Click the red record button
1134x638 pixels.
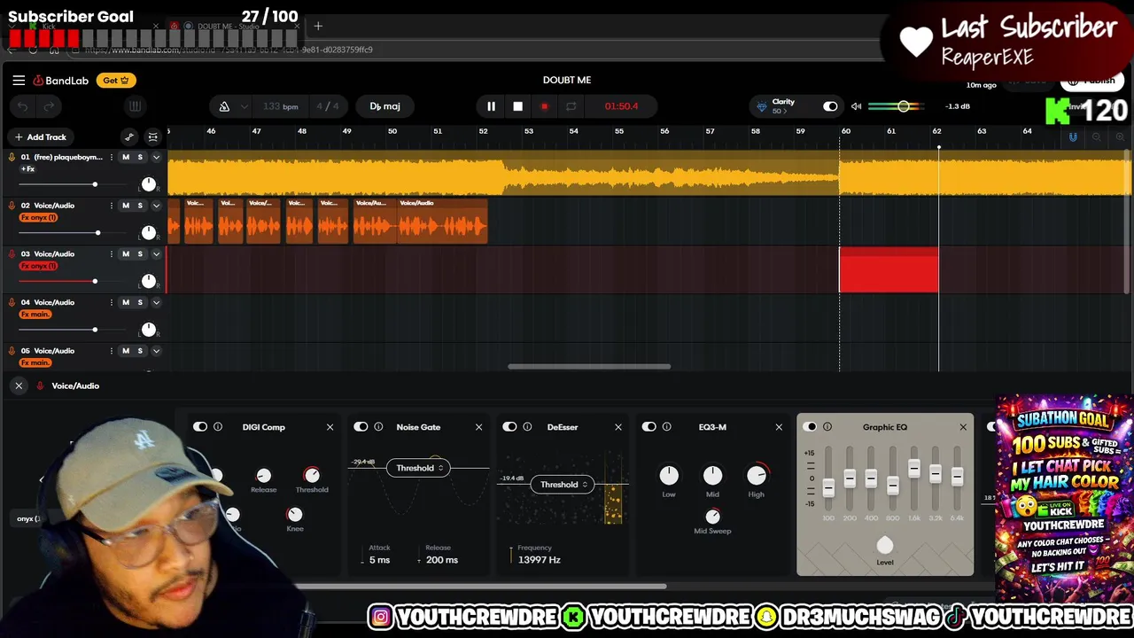[x=544, y=106]
